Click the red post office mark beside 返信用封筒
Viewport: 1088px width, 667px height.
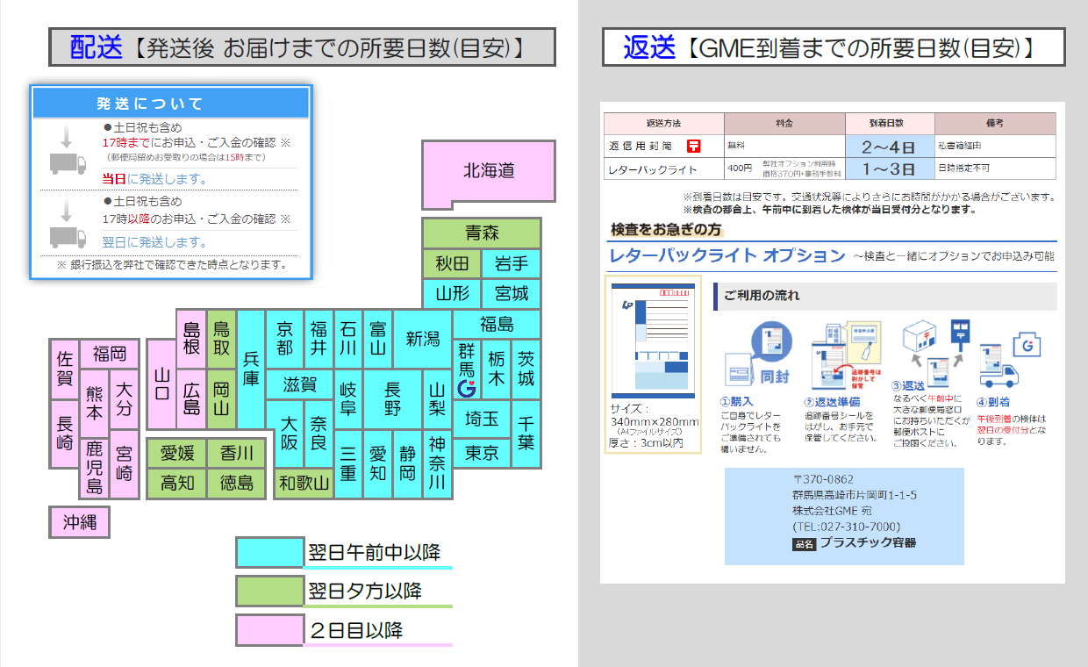pos(694,147)
